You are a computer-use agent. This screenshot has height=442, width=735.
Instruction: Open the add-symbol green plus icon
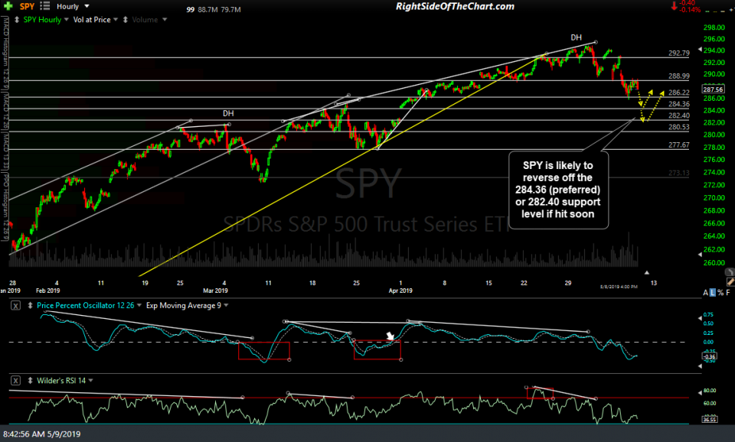tap(8, 6)
